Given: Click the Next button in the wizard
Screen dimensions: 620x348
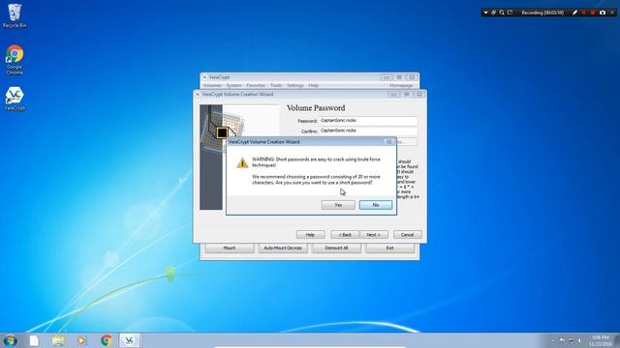Looking at the screenshot, I should tap(374, 234).
